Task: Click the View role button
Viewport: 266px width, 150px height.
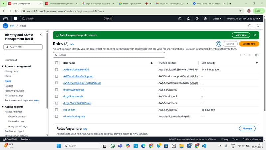Action: point(241,35)
